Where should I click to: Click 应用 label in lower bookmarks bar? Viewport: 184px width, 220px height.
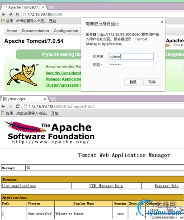tap(9, 113)
